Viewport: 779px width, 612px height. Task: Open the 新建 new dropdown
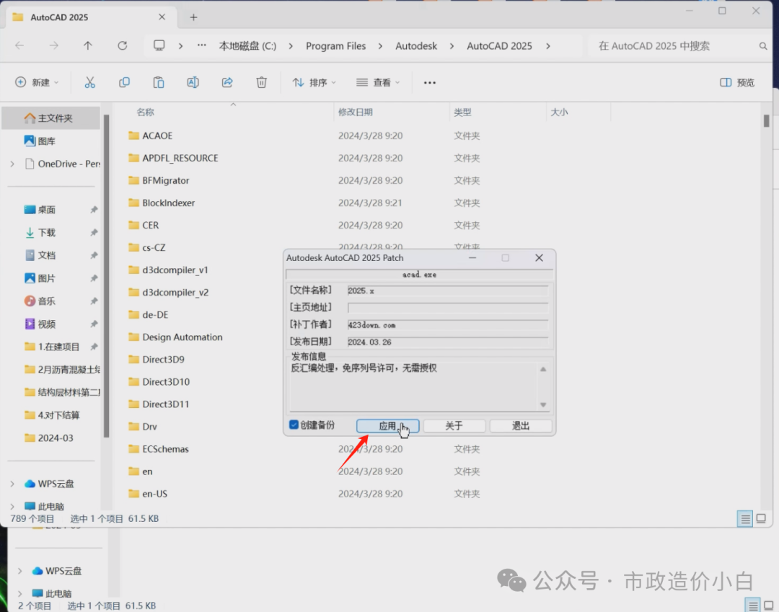38,82
